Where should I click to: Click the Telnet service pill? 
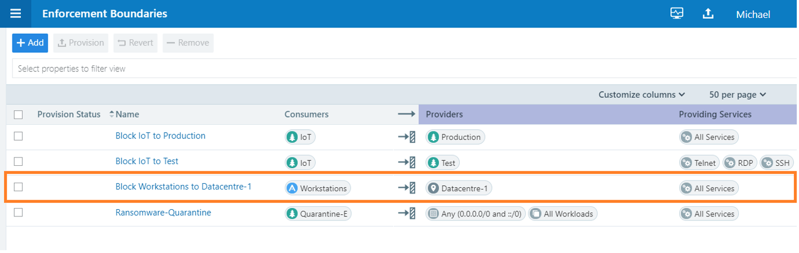pyautogui.click(x=699, y=162)
